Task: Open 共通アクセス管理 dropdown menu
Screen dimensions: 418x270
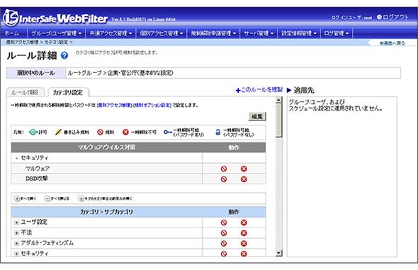Action: (111, 33)
